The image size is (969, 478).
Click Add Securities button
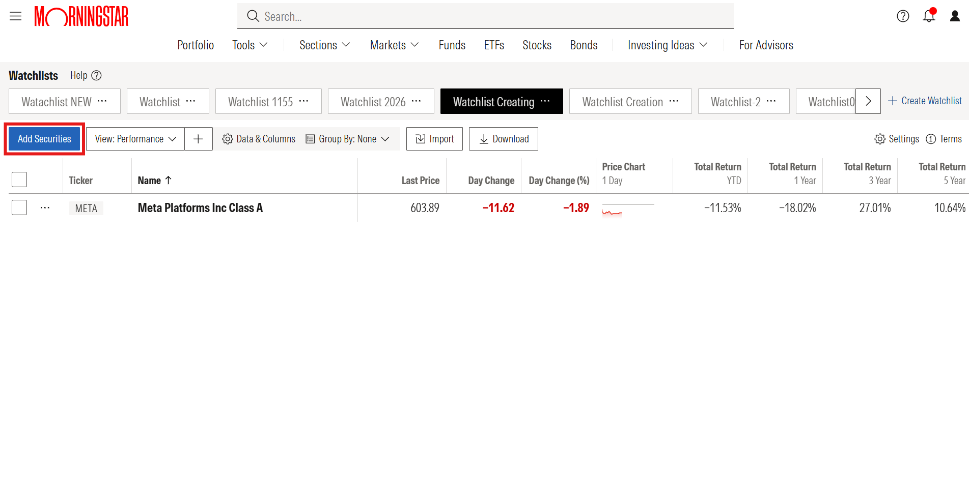tap(44, 139)
